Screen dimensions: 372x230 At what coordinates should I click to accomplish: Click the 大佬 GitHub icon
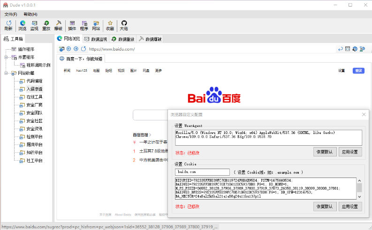(x=124, y=25)
